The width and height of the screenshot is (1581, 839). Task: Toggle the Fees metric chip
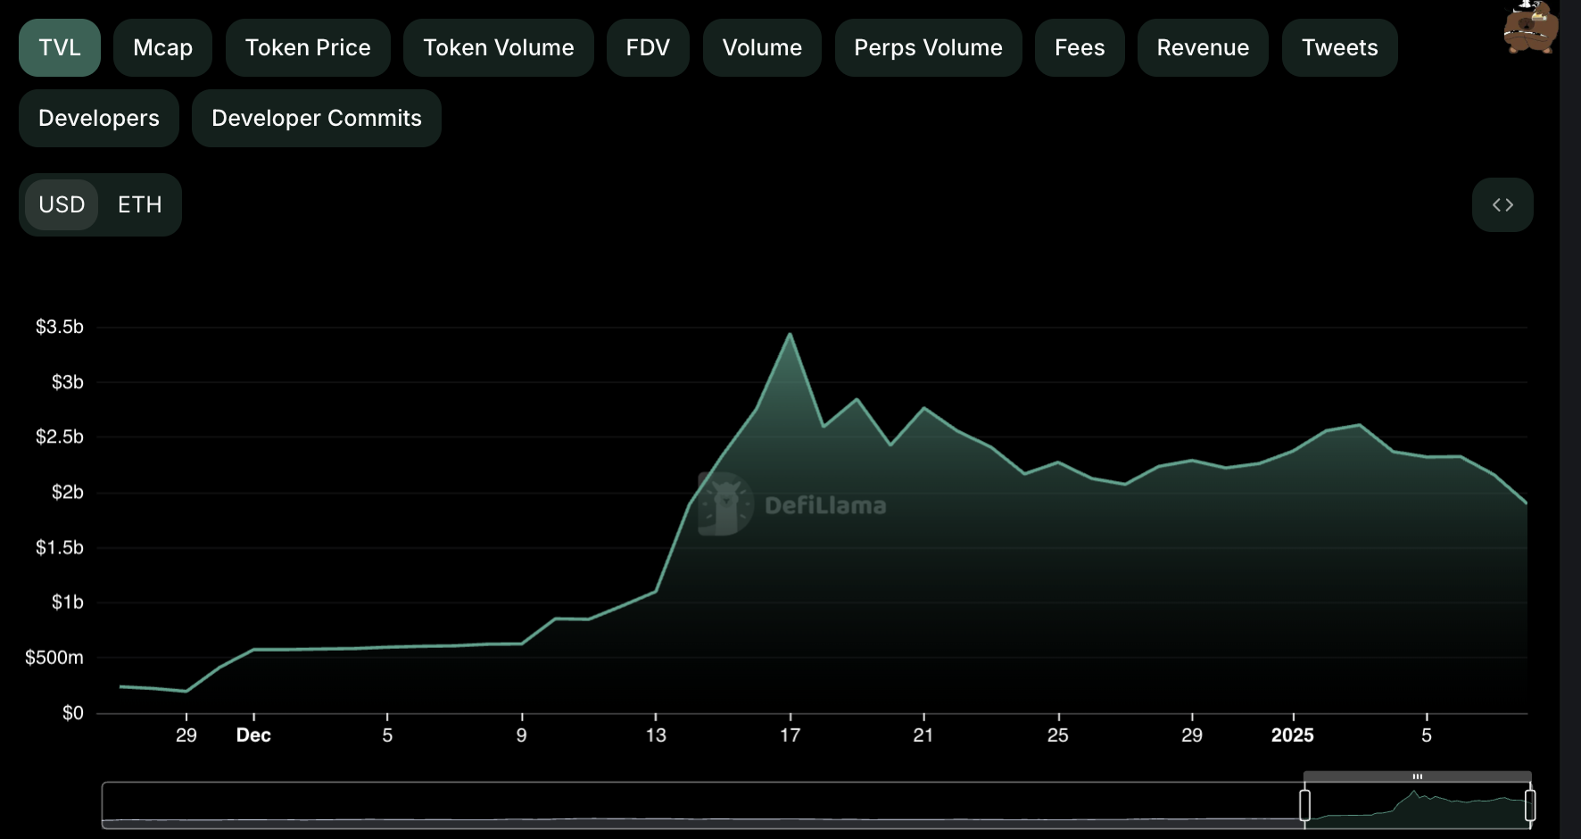point(1080,48)
